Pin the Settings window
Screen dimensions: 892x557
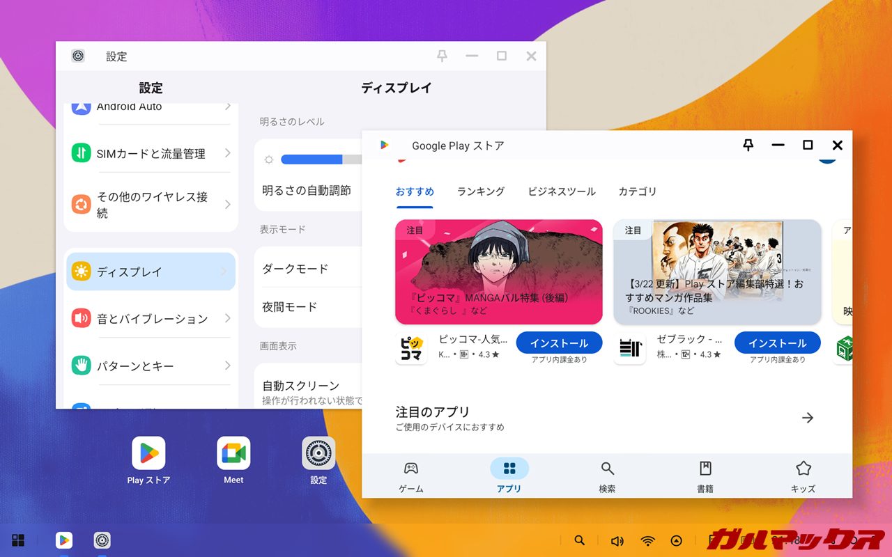pyautogui.click(x=442, y=56)
